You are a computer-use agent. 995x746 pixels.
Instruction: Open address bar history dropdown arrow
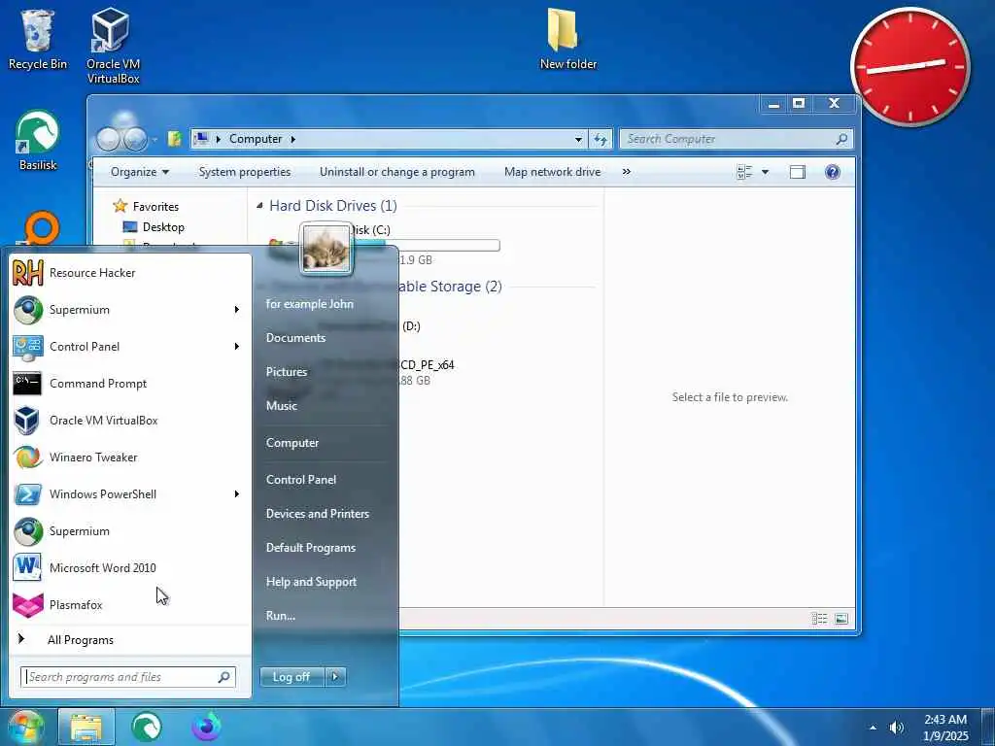click(578, 139)
